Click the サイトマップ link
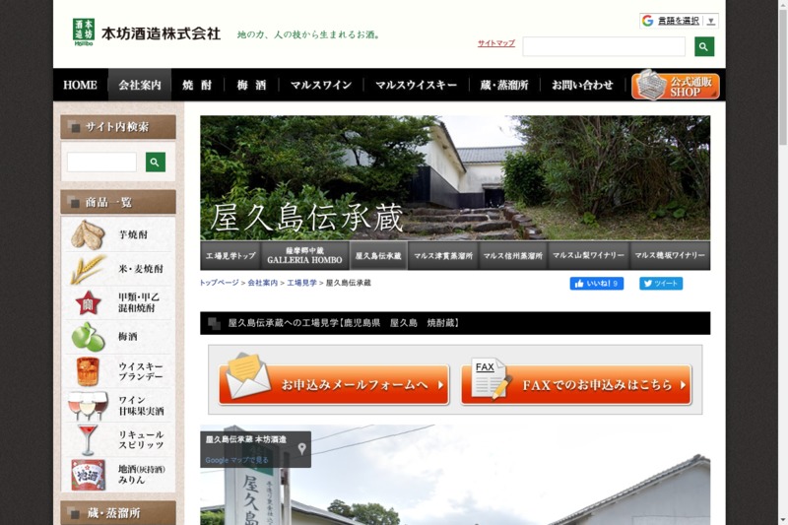 496,43
